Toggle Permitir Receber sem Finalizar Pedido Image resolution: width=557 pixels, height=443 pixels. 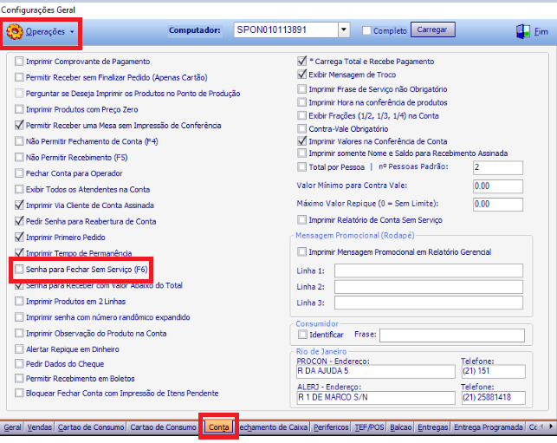(x=19, y=77)
